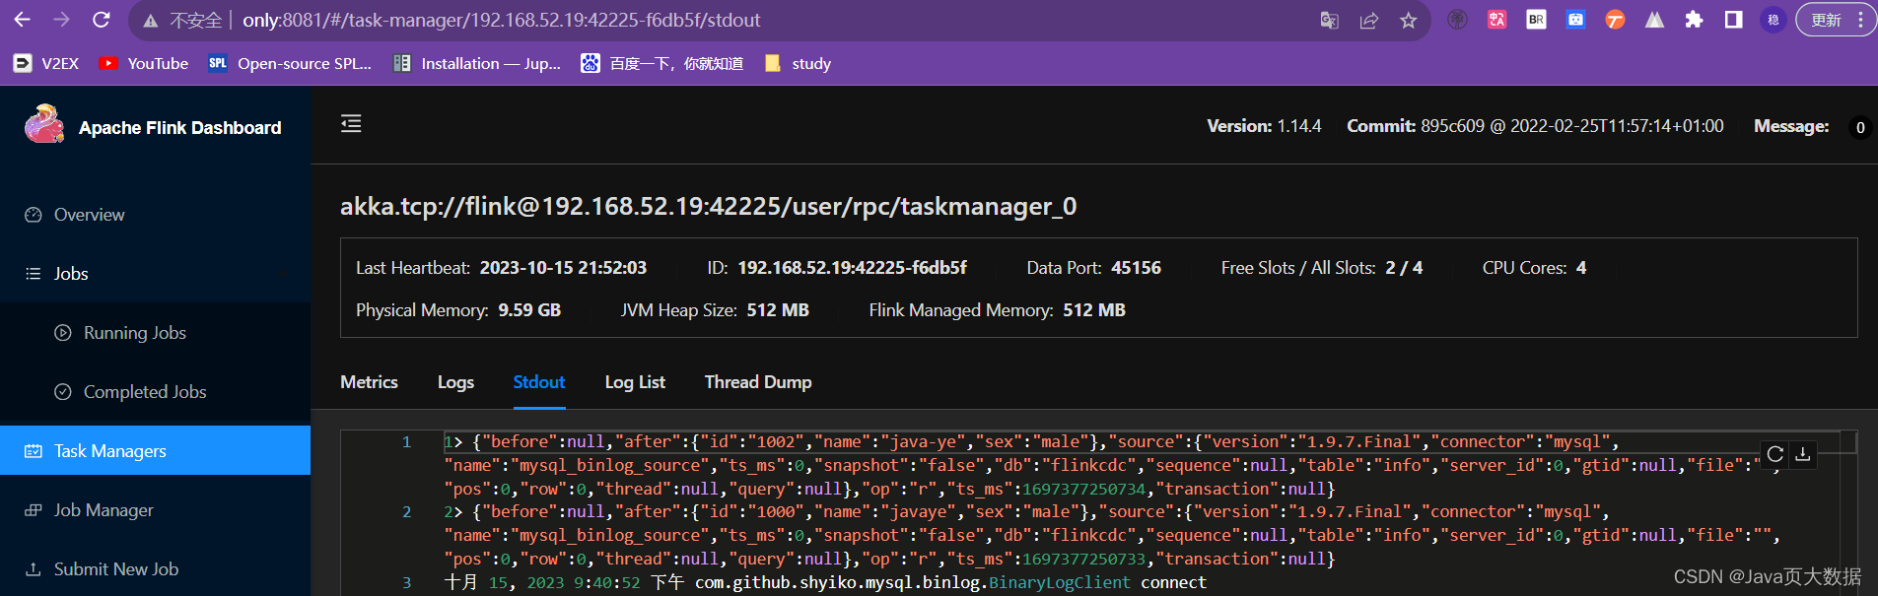Image resolution: width=1878 pixels, height=596 pixels.
Task: Click Last Heartbeat value 2023-10-15 21:52:03
Action: 563,268
